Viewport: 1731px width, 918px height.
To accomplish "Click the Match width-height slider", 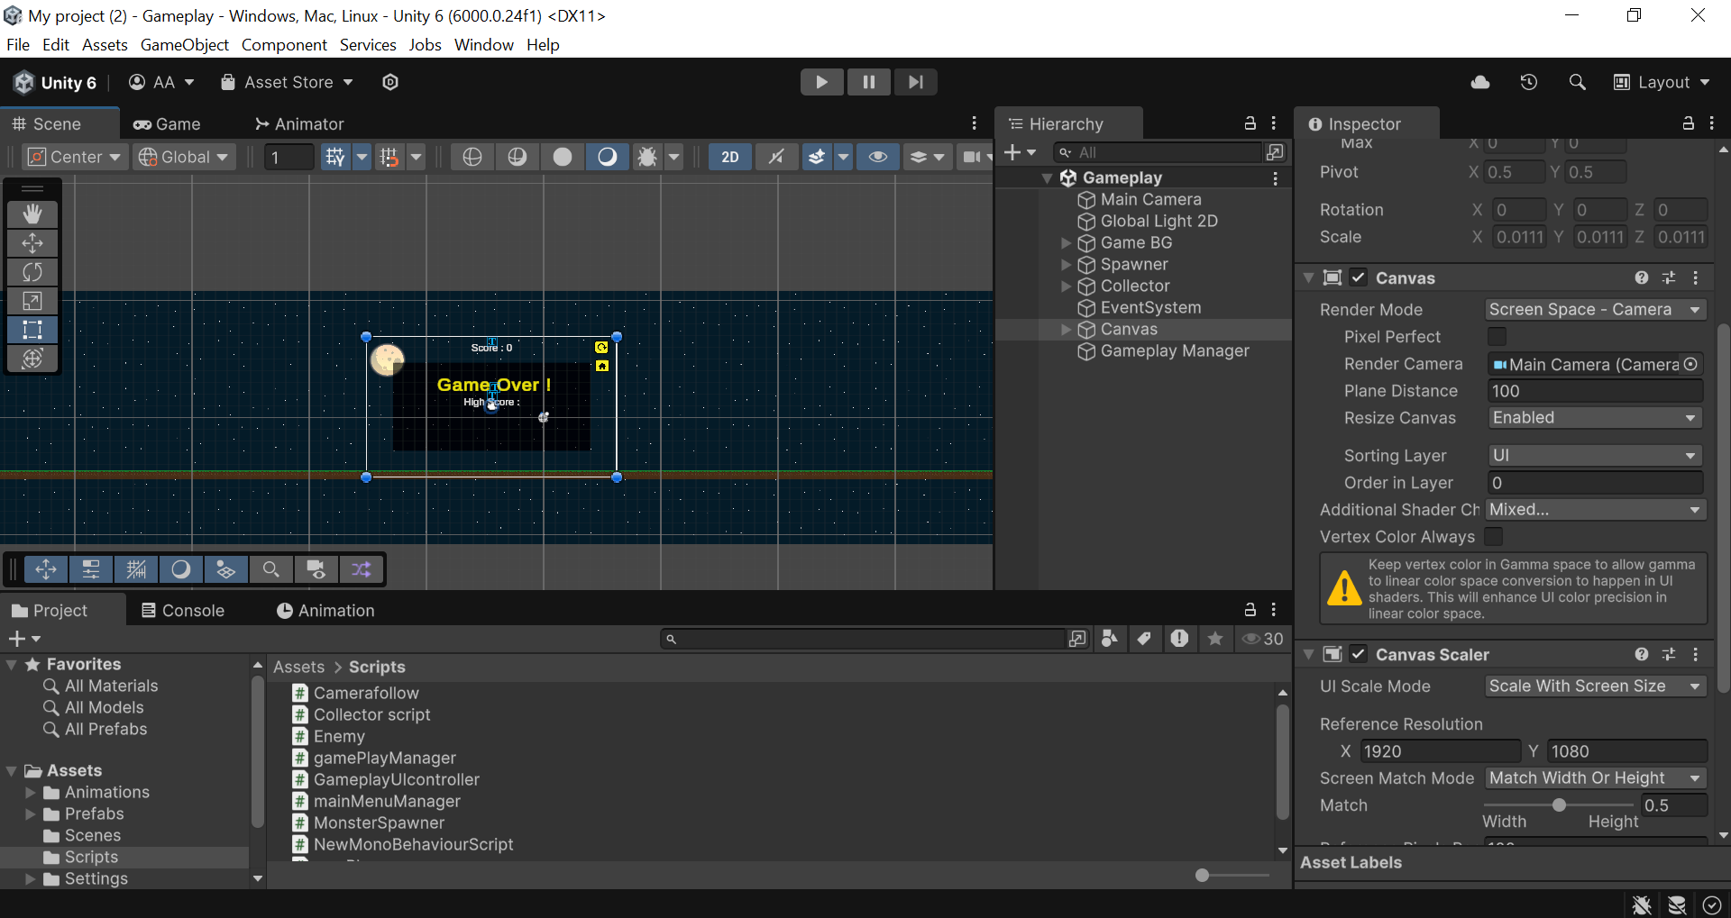I will (x=1559, y=805).
